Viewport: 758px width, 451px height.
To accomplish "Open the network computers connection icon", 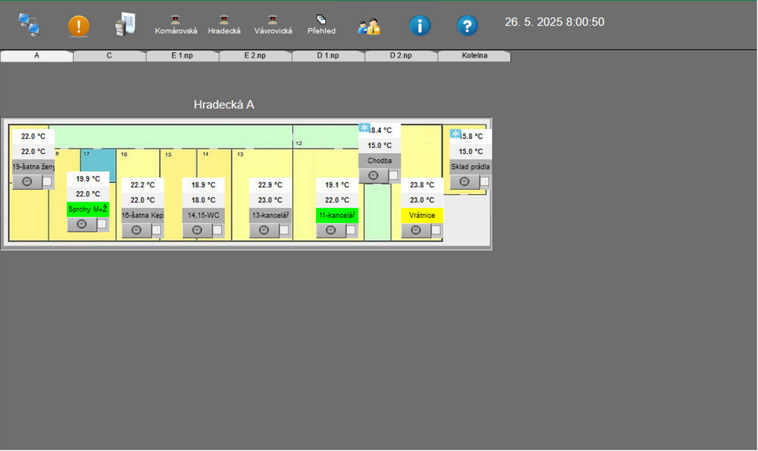I will point(29,25).
